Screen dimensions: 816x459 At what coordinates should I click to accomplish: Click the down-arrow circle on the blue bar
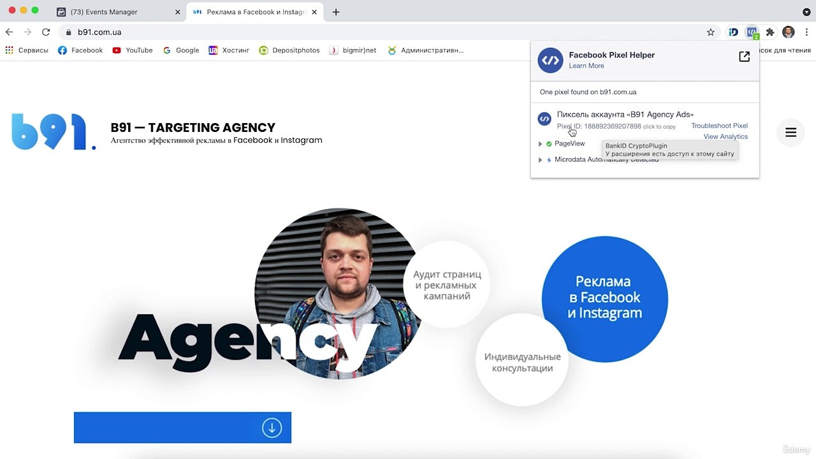coord(272,428)
